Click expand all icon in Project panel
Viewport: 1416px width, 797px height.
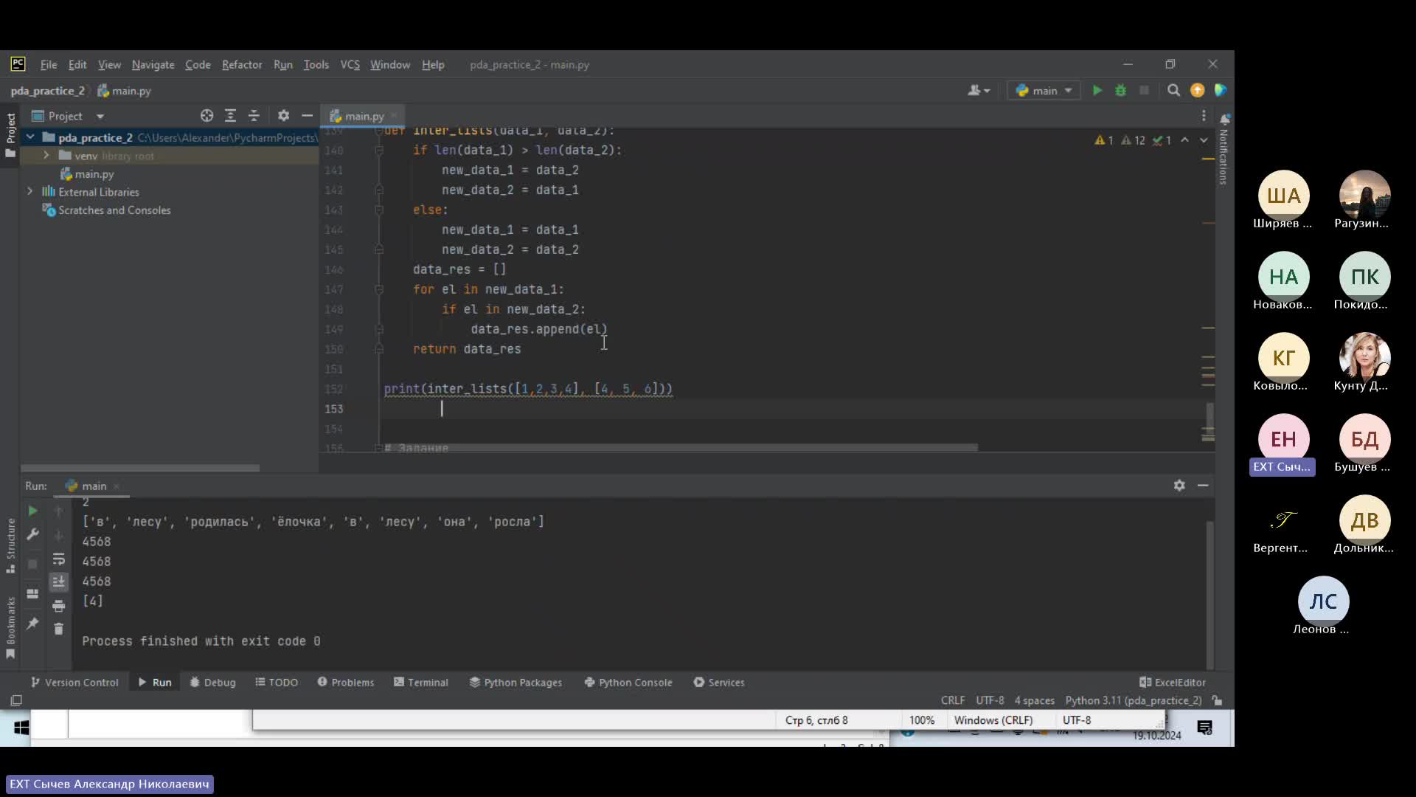tap(230, 116)
